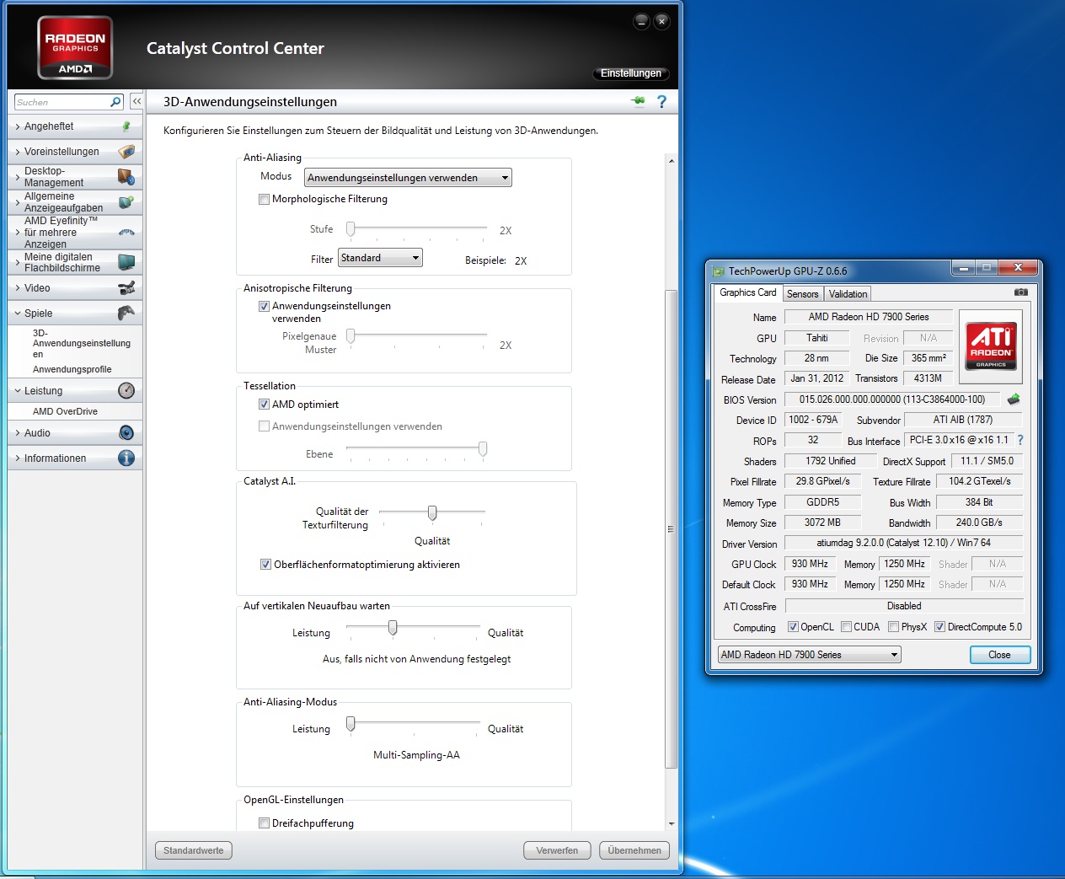Click the Spiele gamepad icon

[126, 313]
